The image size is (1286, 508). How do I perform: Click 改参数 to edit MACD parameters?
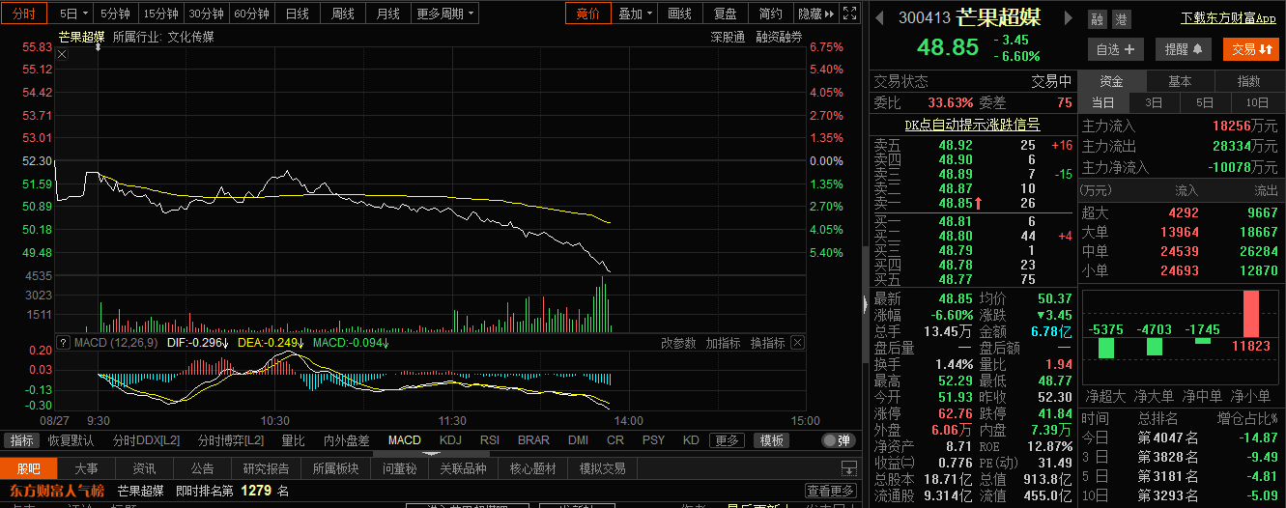(678, 343)
